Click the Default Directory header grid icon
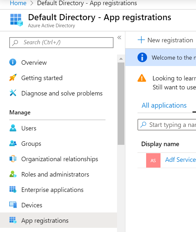The width and height of the screenshot is (196, 232). [17, 20]
